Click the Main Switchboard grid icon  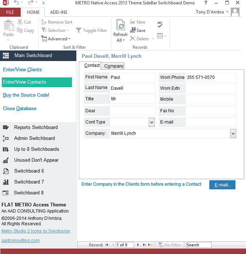(6, 56)
